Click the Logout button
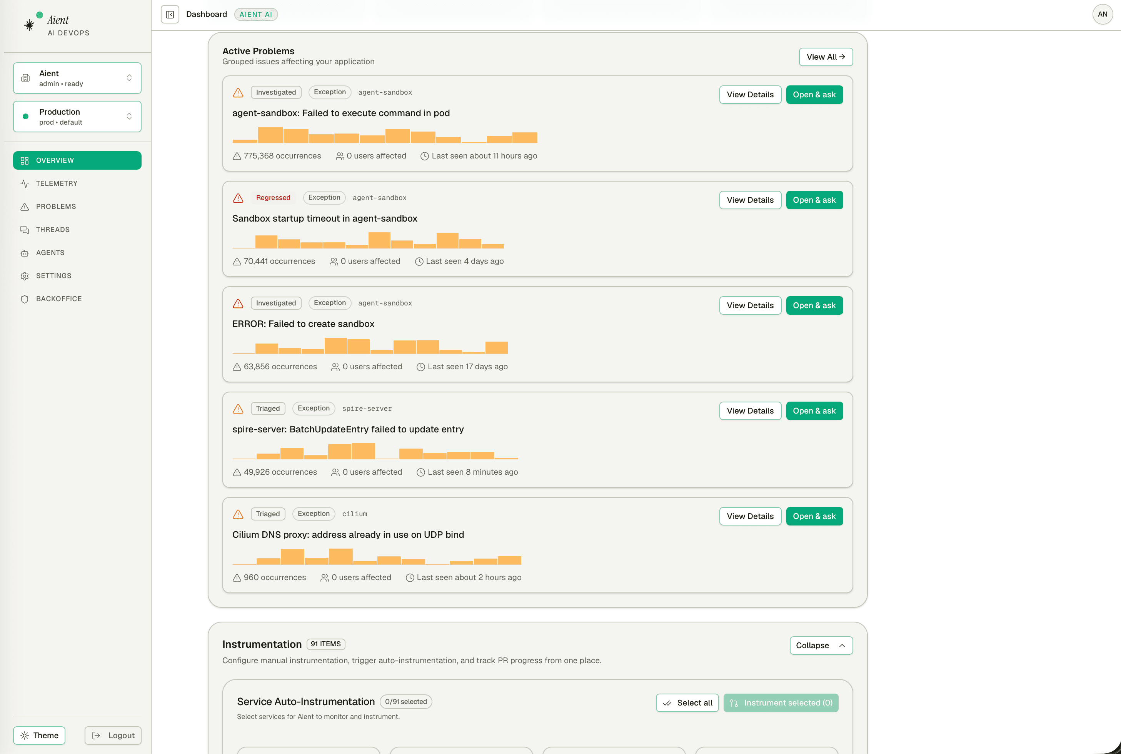 pyautogui.click(x=113, y=735)
